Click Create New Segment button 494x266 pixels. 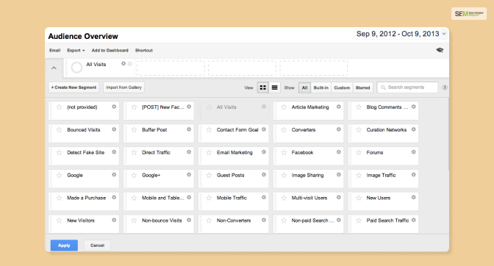(x=74, y=87)
